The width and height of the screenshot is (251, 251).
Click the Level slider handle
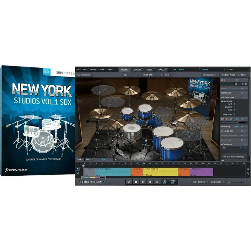pyautogui.click(x=236, y=84)
